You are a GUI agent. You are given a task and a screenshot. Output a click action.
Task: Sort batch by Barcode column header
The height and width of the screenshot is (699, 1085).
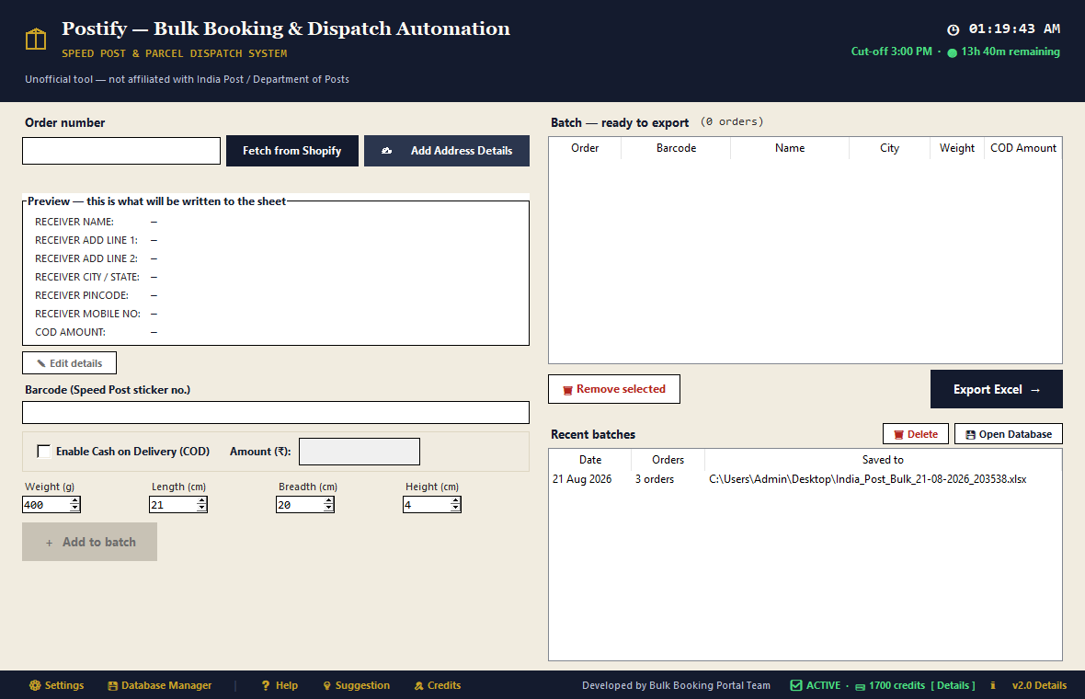coord(676,148)
